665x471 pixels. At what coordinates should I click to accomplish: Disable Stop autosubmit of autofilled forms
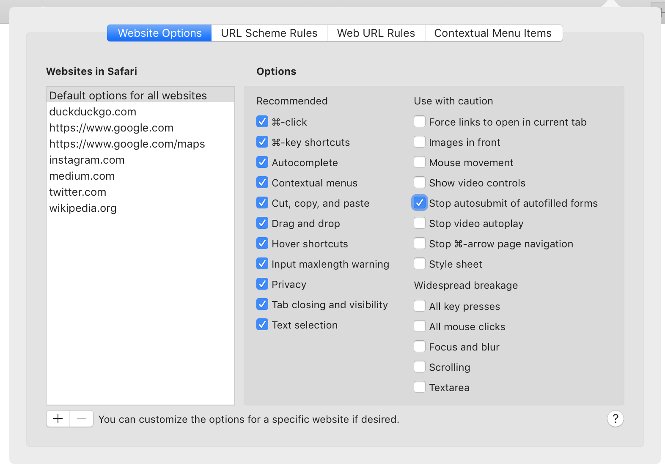coord(419,203)
